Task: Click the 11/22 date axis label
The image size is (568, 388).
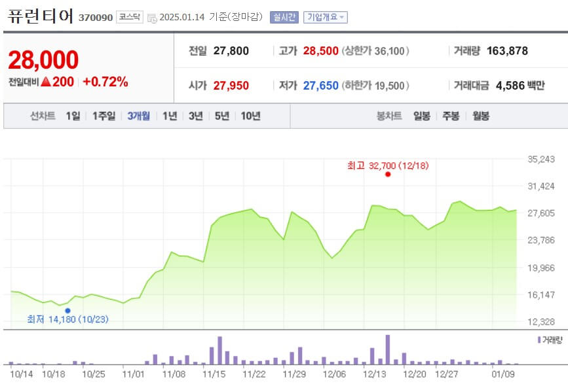Action: point(254,374)
